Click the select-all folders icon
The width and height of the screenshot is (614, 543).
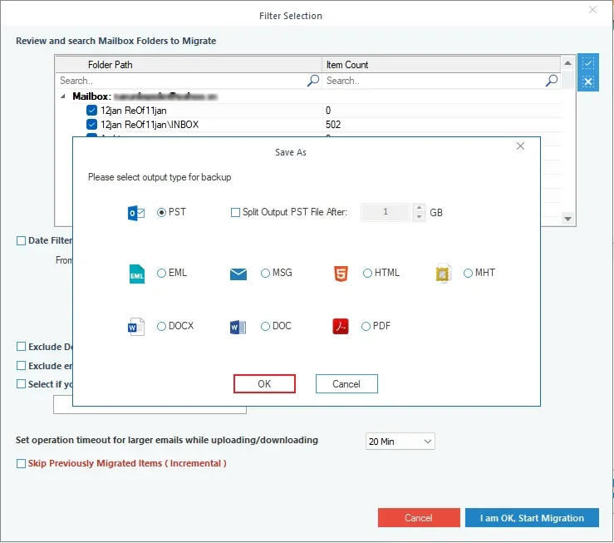[587, 63]
